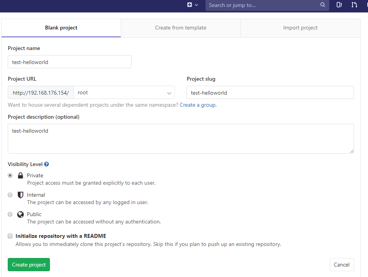Click the Project slug input field

pos(270,93)
